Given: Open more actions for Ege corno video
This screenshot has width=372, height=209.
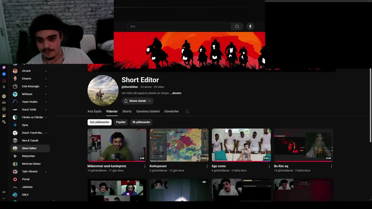Looking at the screenshot, I should point(269,166).
